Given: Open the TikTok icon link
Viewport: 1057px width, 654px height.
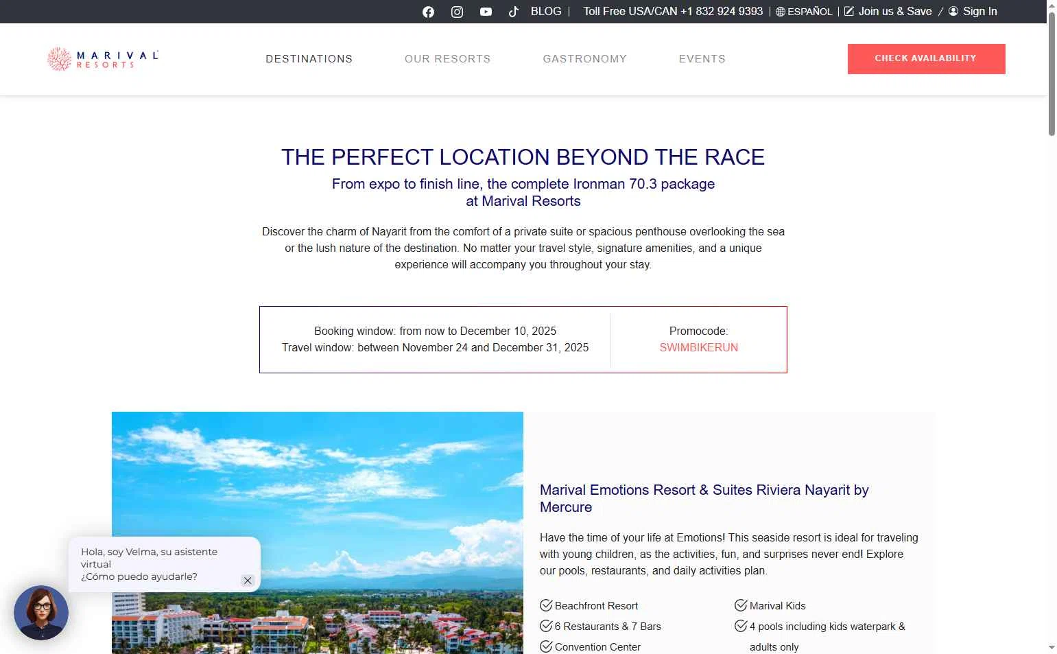Looking at the screenshot, I should (x=513, y=12).
